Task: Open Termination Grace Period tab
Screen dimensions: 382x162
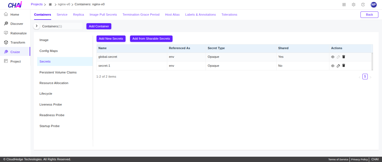Action: point(141,15)
